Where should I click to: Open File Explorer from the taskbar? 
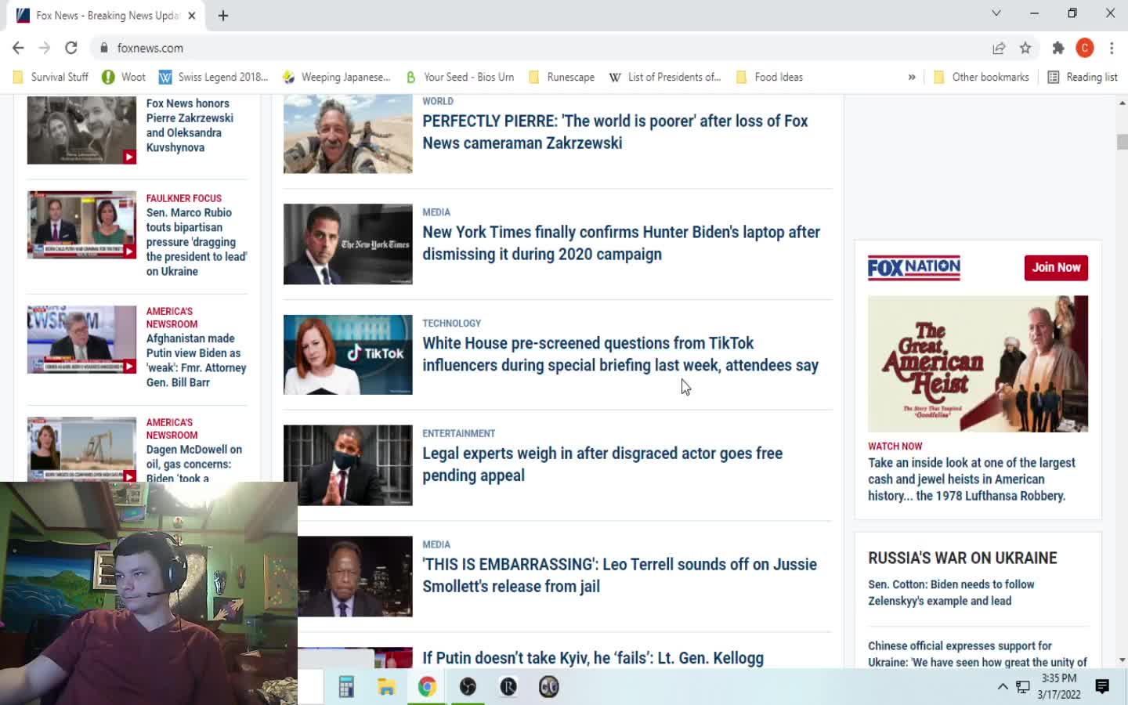(x=386, y=687)
